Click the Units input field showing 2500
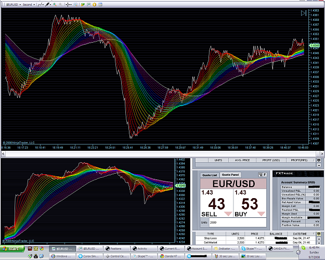325x260 pixels. (238, 223)
